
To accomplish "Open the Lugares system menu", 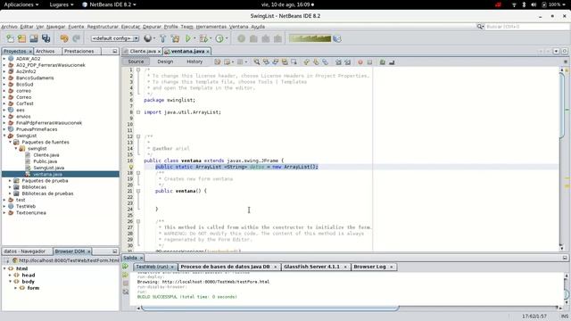I will coord(62,4).
